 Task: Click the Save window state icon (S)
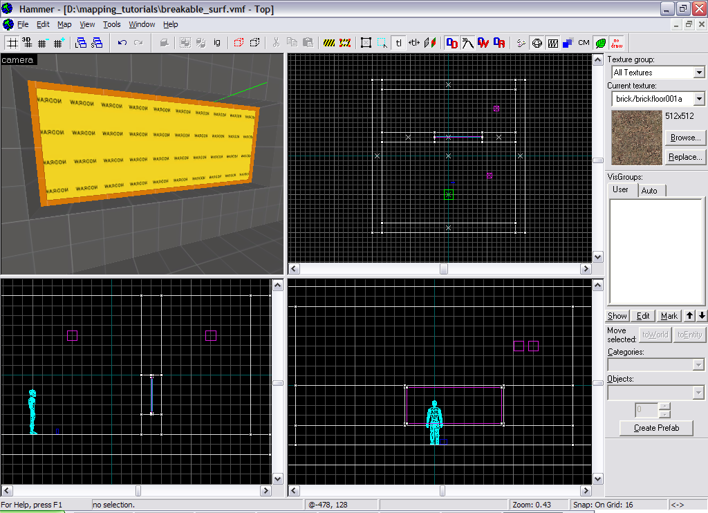click(96, 43)
